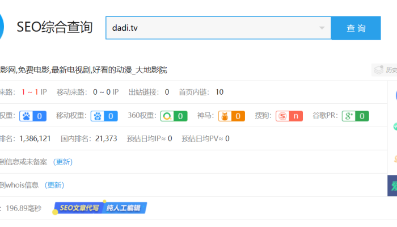The image size is (397, 227).
Task: Click 更新 link next to 未备案
Action: [63, 162]
